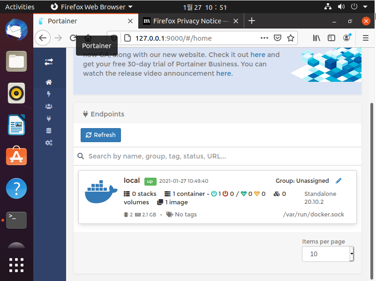Open the Firefox hamburger menu
This screenshot has width=376, height=281.
(x=365, y=38)
